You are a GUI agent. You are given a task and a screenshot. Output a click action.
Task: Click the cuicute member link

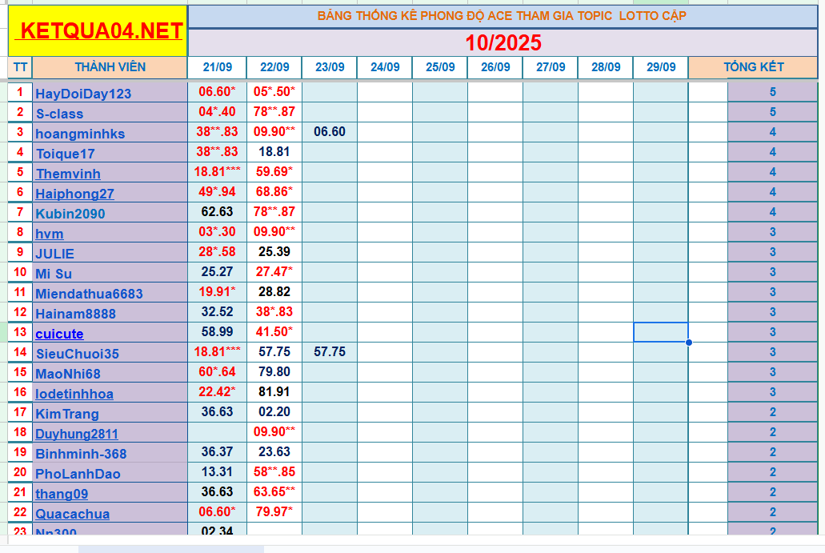pos(59,334)
